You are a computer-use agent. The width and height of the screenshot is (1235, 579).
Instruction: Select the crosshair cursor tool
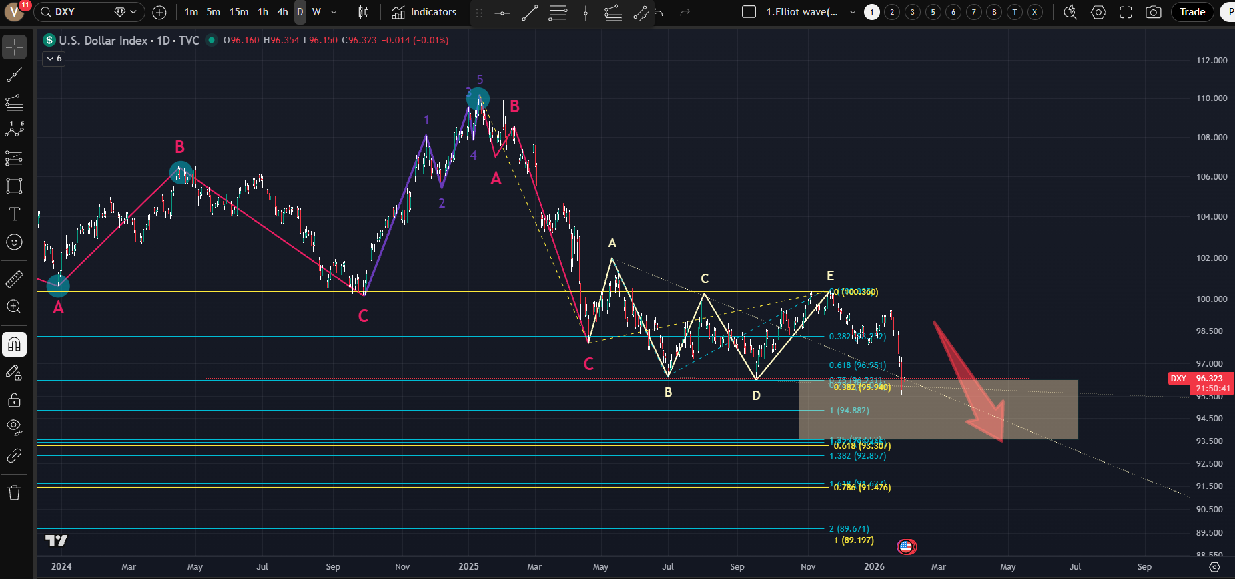(x=14, y=47)
